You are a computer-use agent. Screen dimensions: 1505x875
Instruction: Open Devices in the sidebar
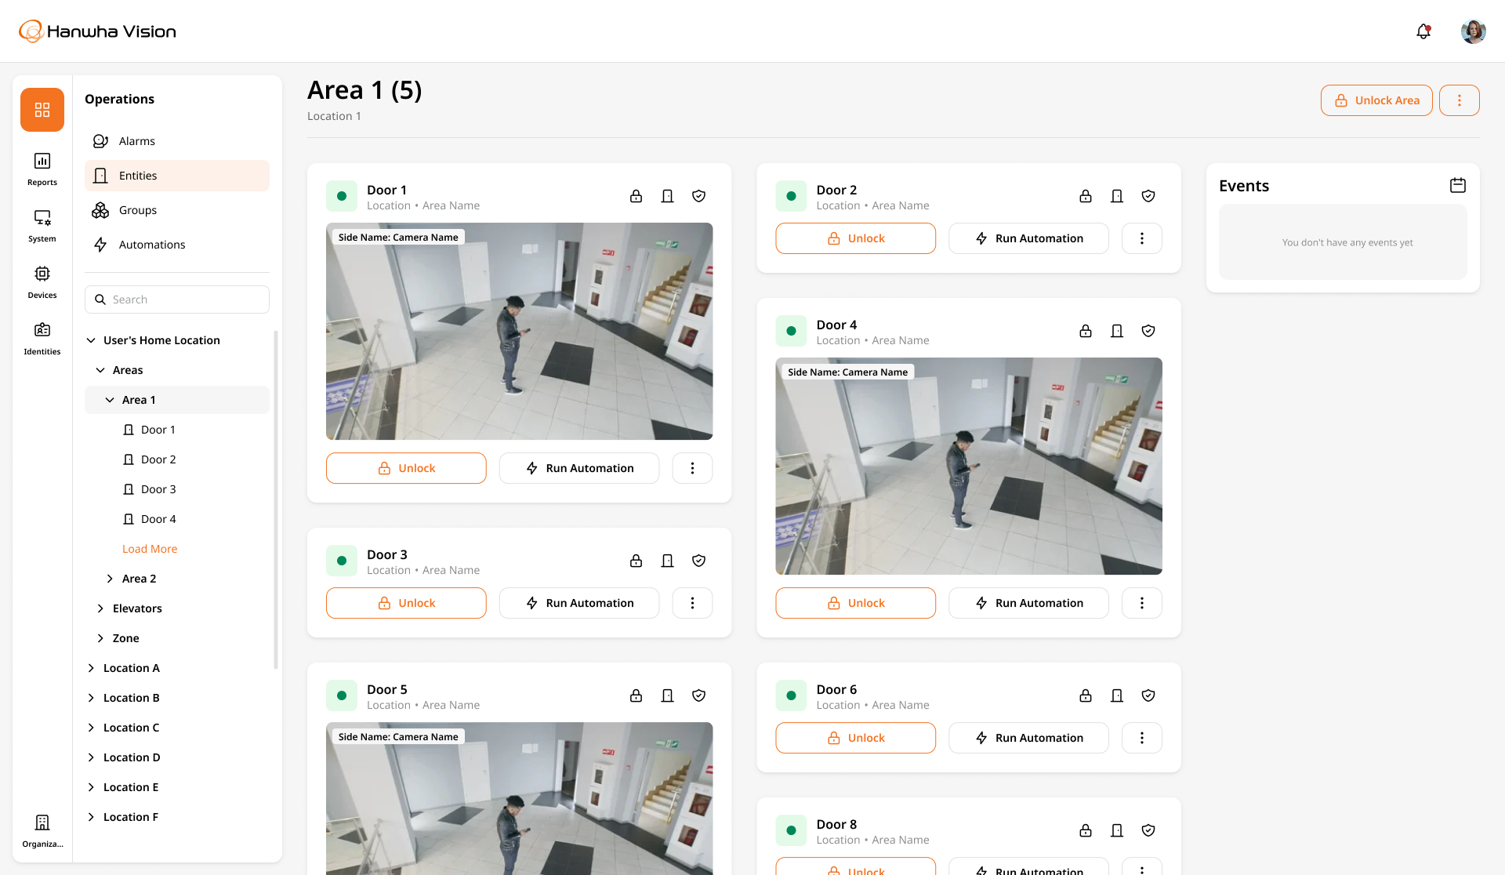point(42,282)
